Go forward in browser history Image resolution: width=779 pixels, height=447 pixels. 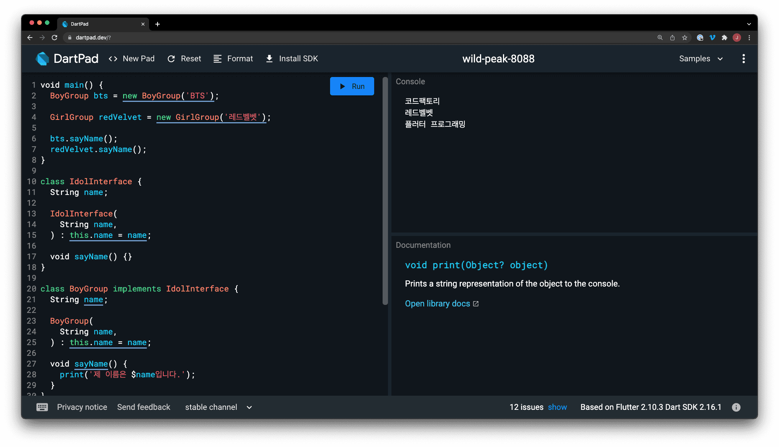42,38
